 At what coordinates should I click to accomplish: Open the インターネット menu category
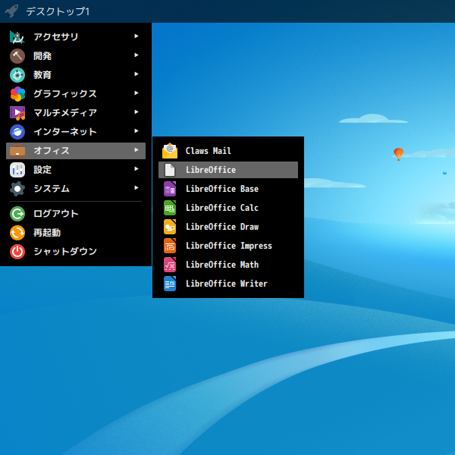(x=64, y=132)
